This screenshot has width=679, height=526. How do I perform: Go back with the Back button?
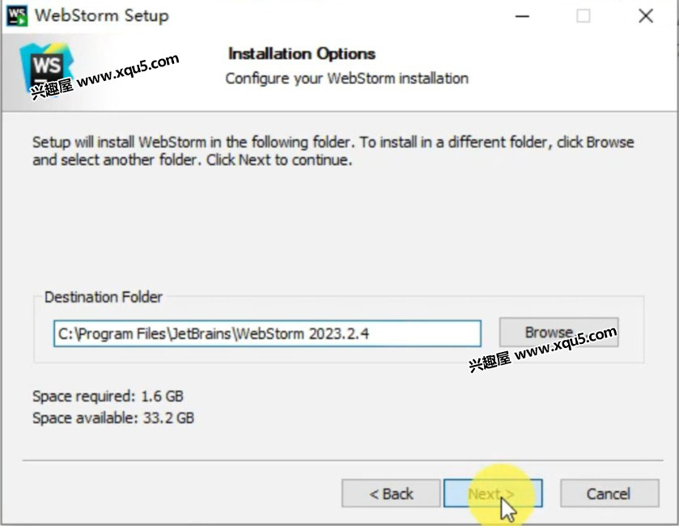tap(391, 493)
